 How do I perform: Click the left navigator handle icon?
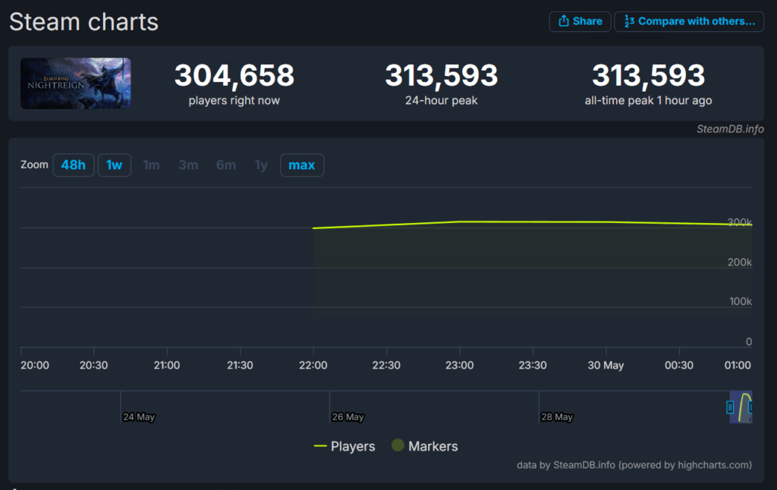point(730,407)
